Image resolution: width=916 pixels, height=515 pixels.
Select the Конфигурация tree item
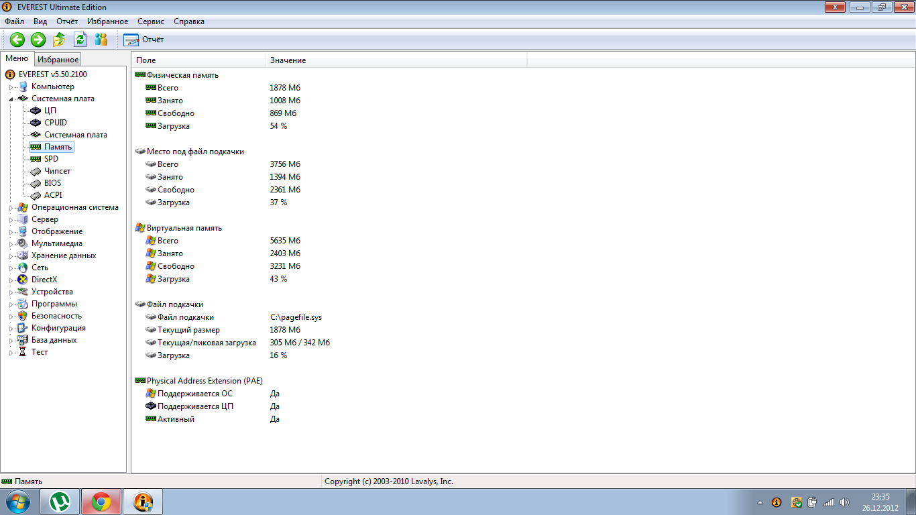58,328
